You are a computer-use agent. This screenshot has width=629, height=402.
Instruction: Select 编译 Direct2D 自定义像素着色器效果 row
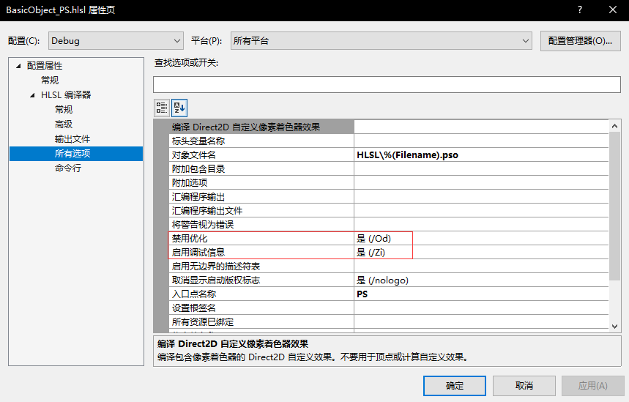tap(261, 127)
